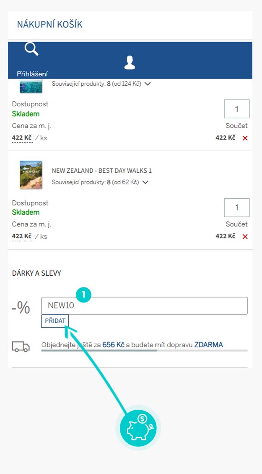The height and width of the screenshot is (474, 262).
Task: Open the NEW ZEALAND - BEST DAY WALKS 1 title
Action: [101, 171]
